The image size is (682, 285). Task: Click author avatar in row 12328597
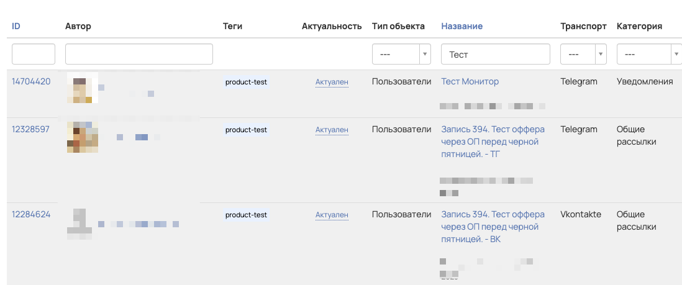click(x=82, y=137)
